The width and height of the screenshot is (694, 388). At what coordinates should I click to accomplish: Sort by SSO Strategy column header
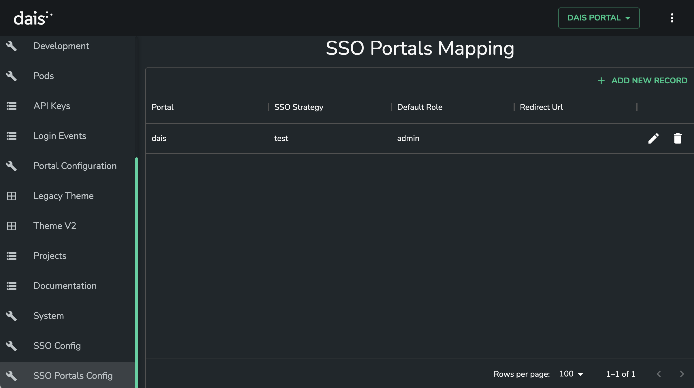299,107
